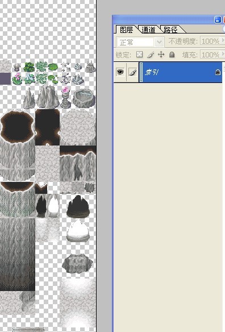
Task: Enable lock image pixels brush icon
Action: (150, 55)
